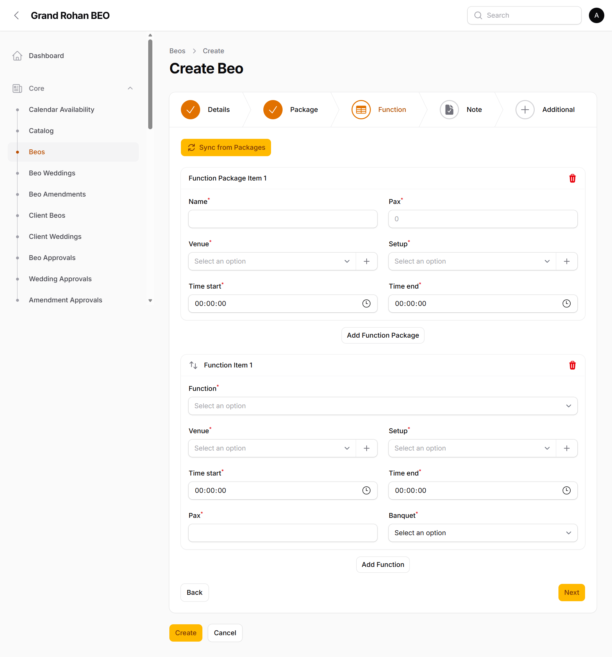The height and width of the screenshot is (657, 612).
Task: Add new venue in Function Item 1
Action: pos(367,448)
